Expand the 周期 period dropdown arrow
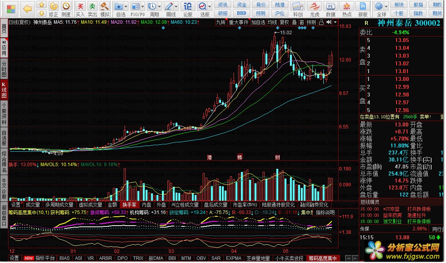The height and width of the screenshot is (263, 446). (159, 6)
